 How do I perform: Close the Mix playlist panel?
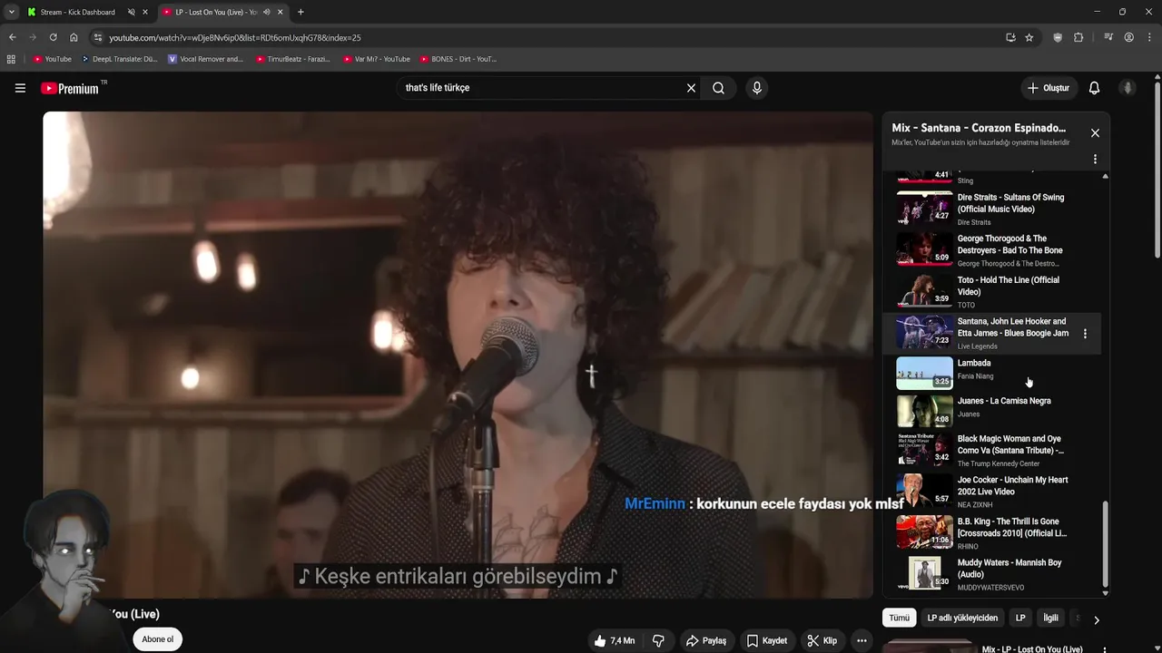click(x=1095, y=133)
